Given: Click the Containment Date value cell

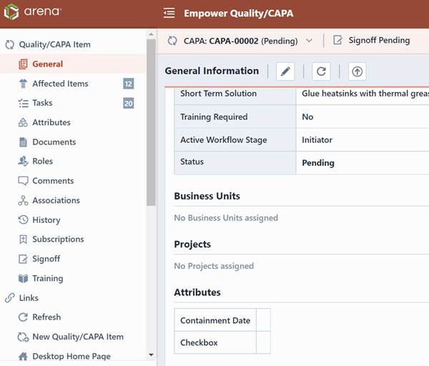Looking at the screenshot, I should coord(263,320).
